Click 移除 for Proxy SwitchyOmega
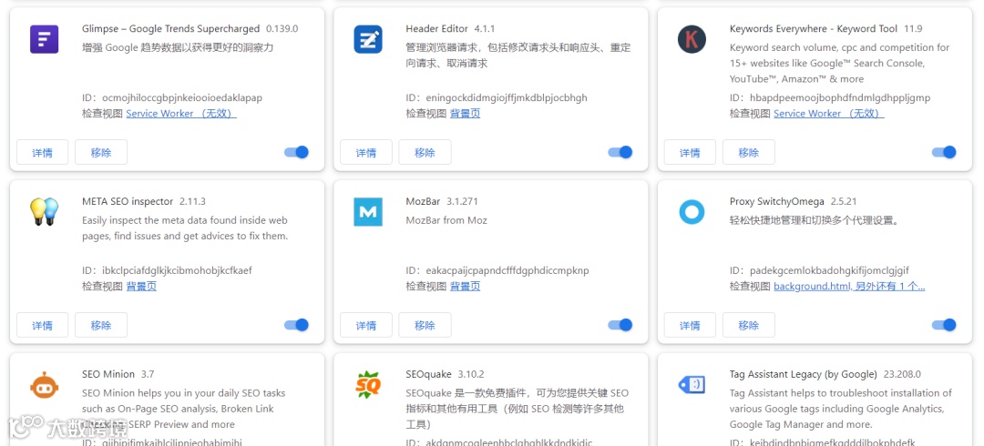This screenshot has height=446, width=984. pyautogui.click(x=749, y=325)
